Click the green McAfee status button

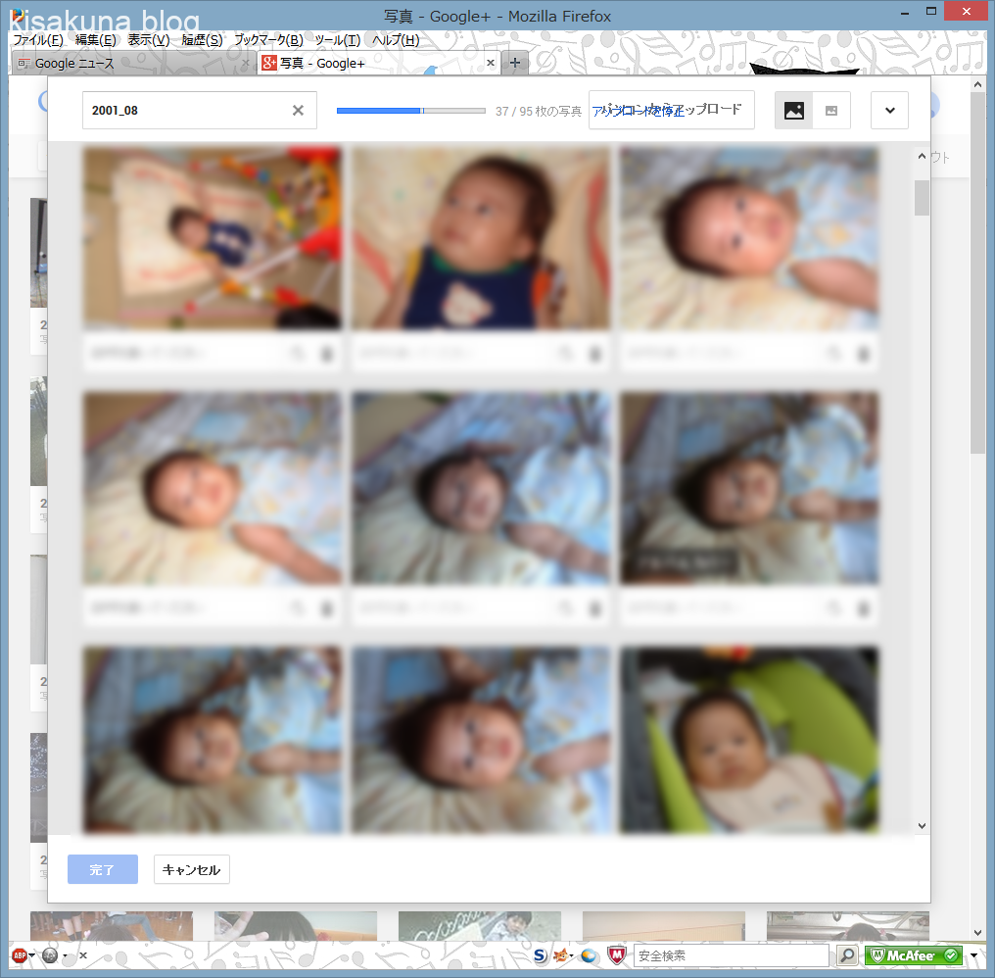pyautogui.click(x=913, y=955)
